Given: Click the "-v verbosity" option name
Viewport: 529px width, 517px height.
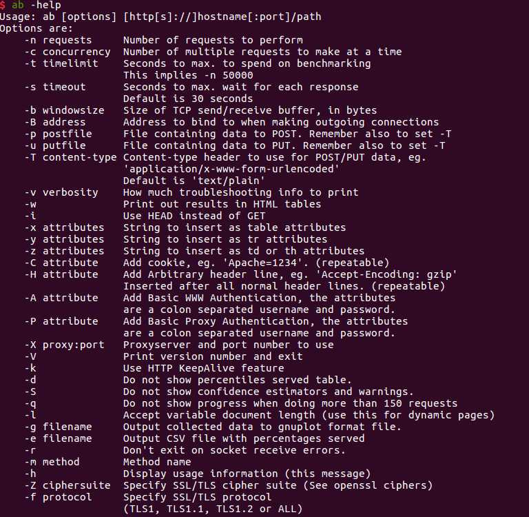Looking at the screenshot, I should (x=61, y=192).
